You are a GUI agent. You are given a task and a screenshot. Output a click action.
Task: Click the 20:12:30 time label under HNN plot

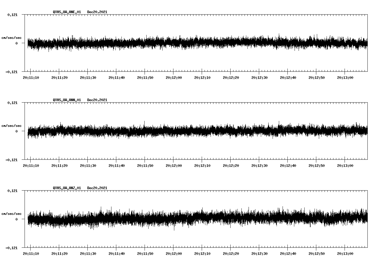click(259, 165)
